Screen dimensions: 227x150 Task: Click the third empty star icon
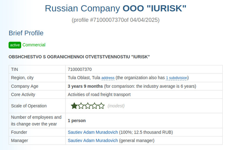pos(88,106)
